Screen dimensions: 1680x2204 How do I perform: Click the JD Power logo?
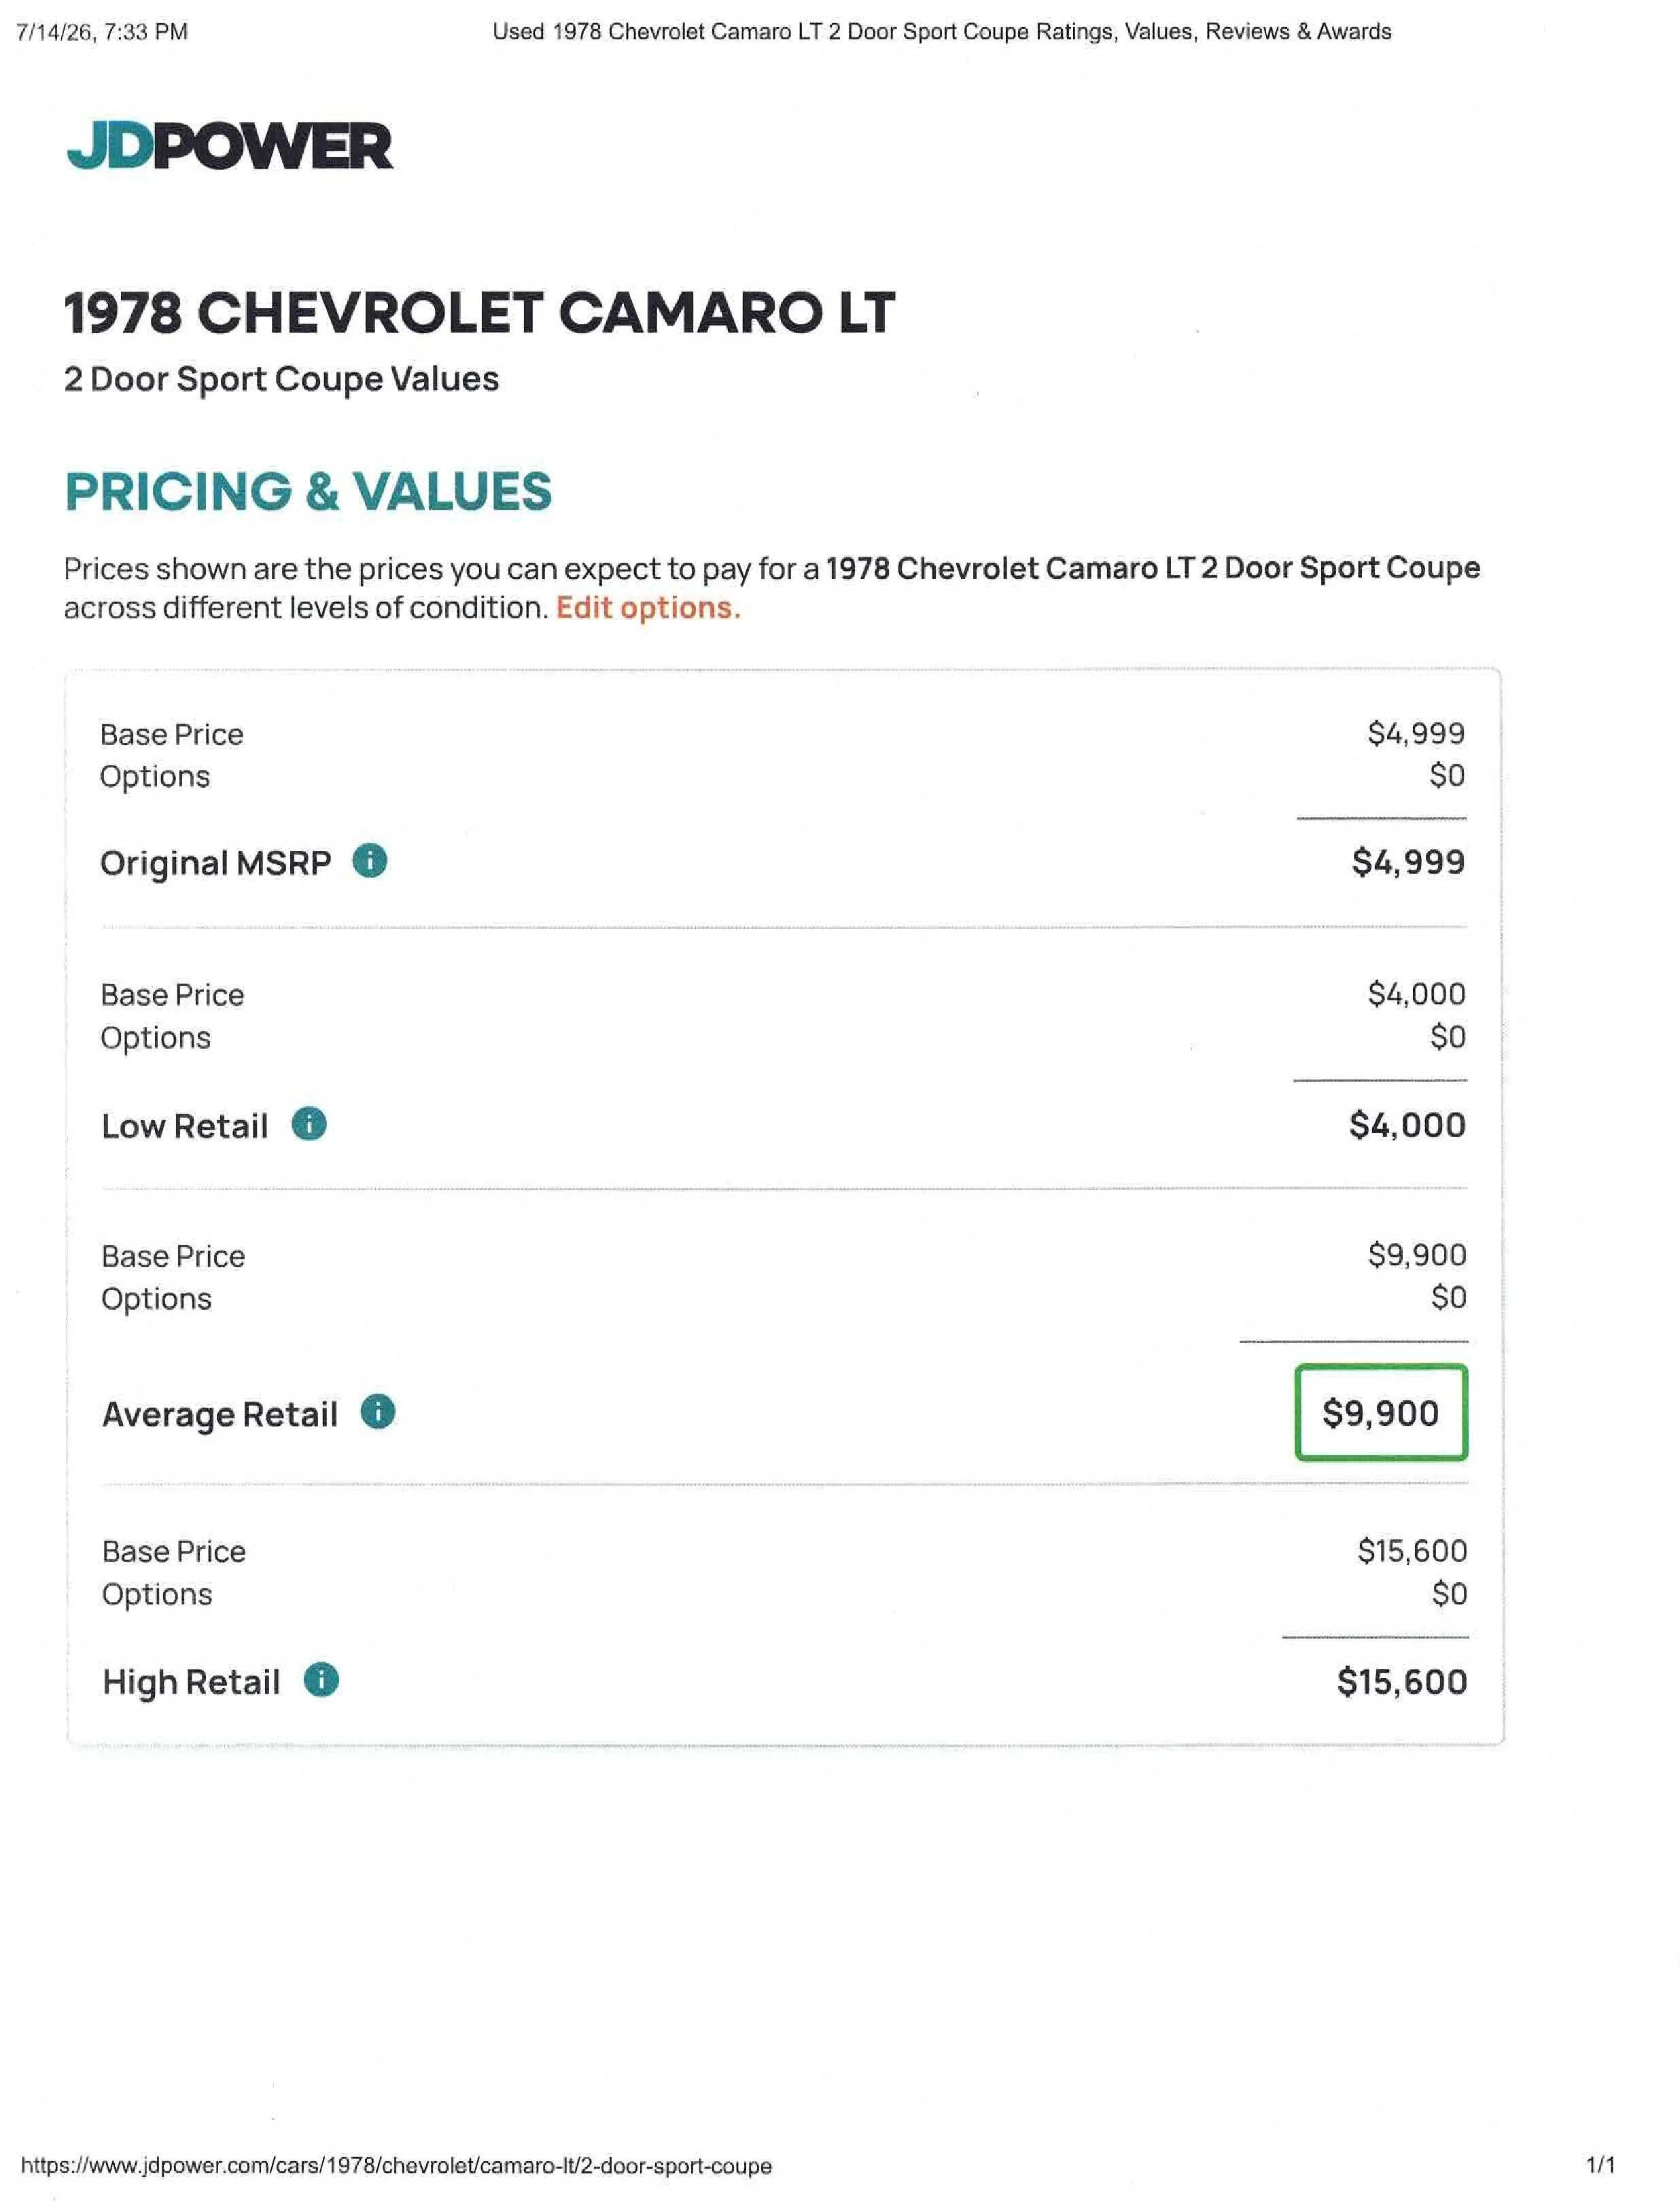tap(230, 146)
